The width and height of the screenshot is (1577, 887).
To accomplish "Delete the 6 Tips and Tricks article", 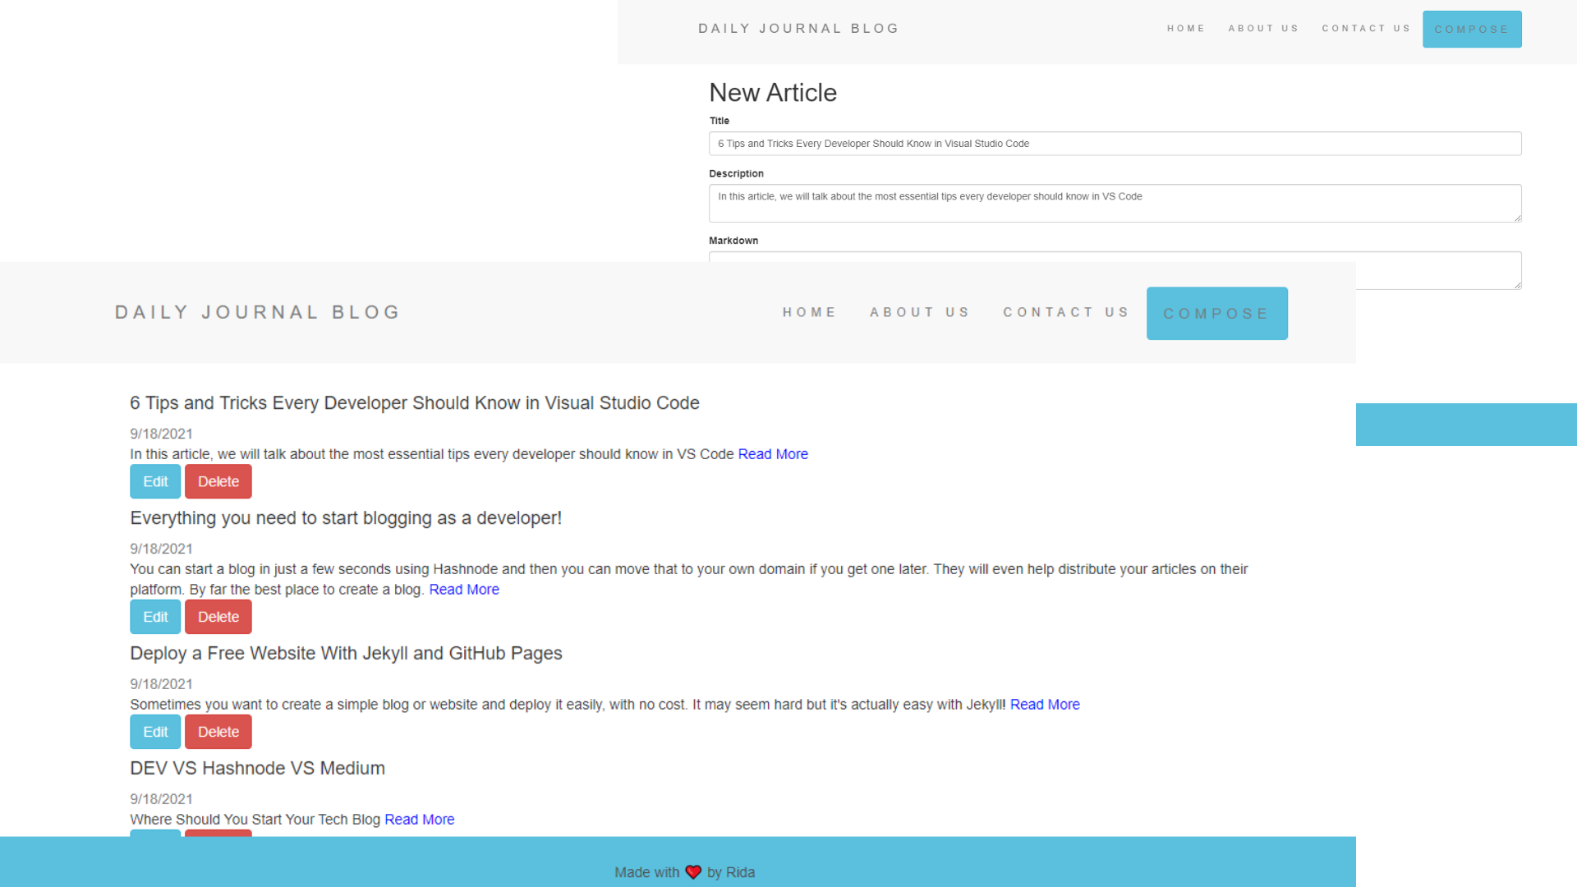I will click(x=218, y=481).
